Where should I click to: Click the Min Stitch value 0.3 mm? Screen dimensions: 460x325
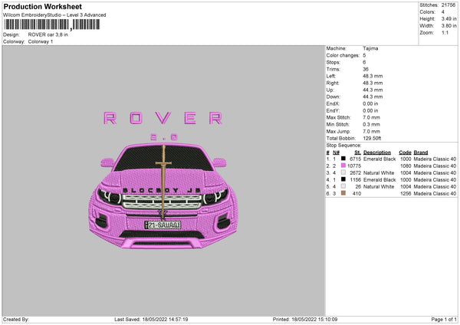(x=371, y=124)
